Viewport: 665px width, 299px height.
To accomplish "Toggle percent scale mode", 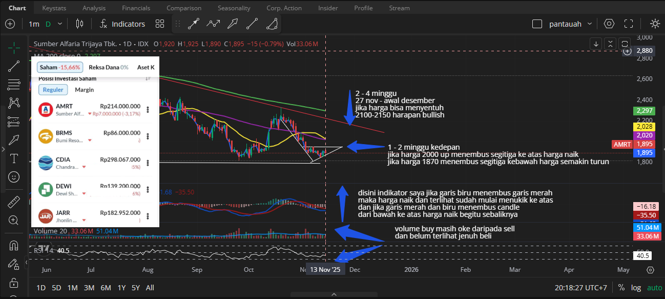I will pyautogui.click(x=621, y=288).
